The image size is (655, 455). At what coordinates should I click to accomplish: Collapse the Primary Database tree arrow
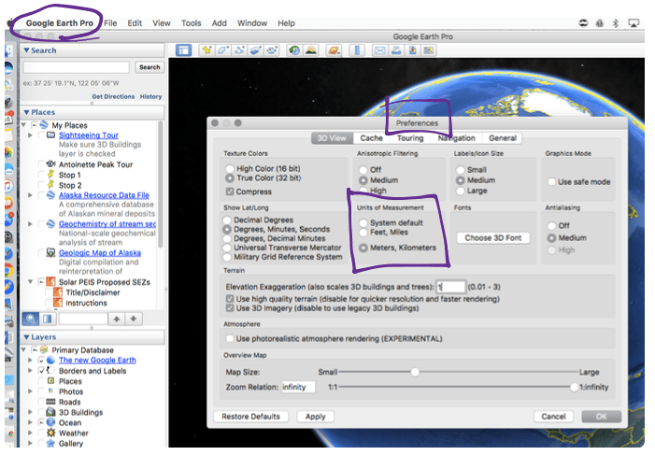(23, 349)
